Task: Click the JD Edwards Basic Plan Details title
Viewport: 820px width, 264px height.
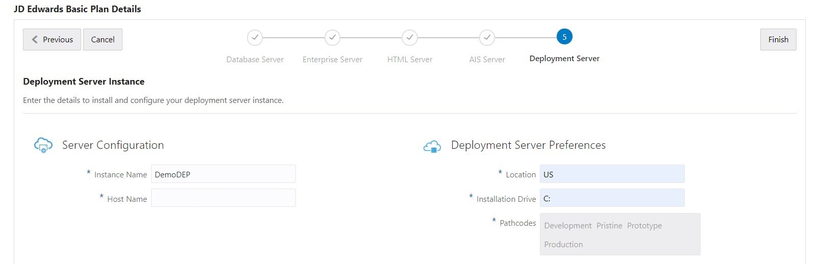Action: click(77, 9)
